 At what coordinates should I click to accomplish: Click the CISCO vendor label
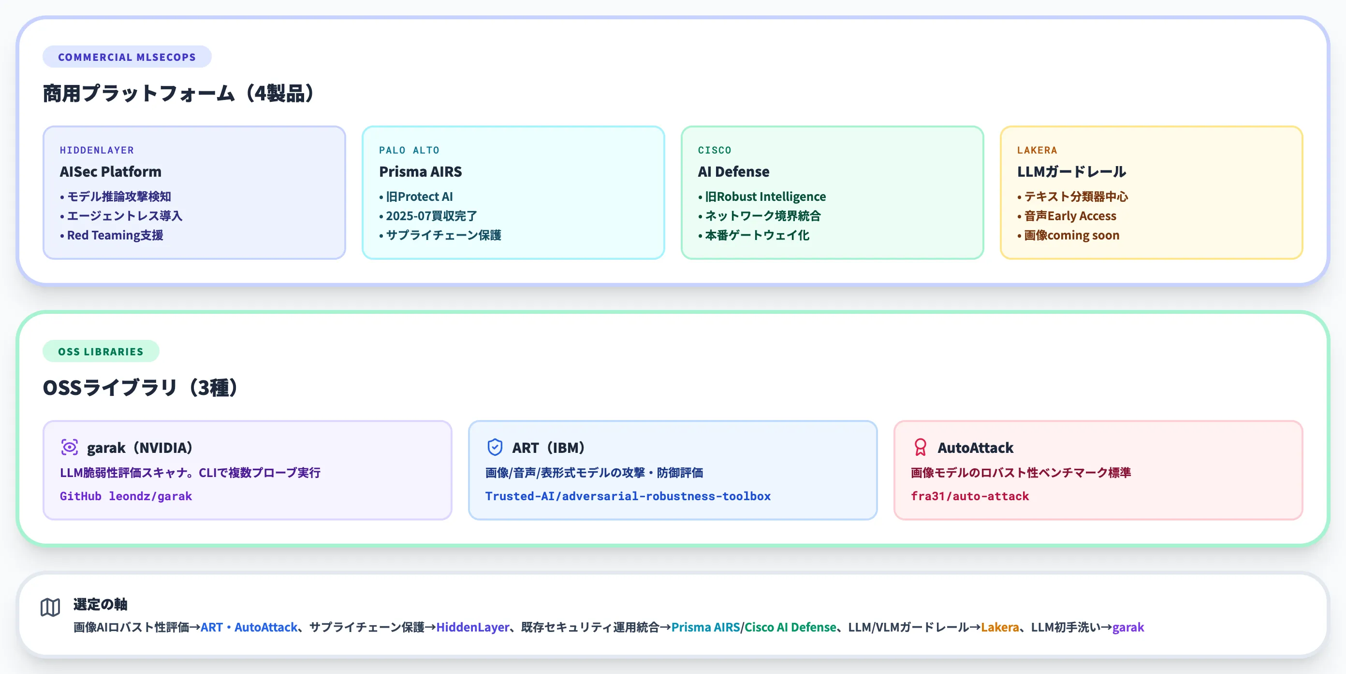(714, 150)
